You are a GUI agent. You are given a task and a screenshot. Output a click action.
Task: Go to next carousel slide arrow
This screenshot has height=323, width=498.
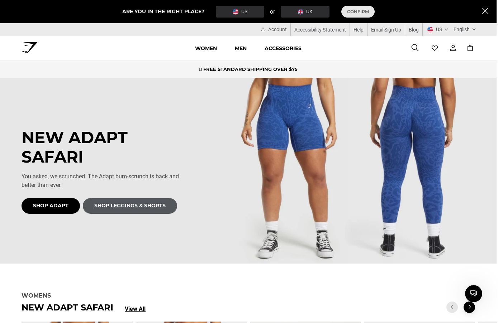click(x=469, y=307)
